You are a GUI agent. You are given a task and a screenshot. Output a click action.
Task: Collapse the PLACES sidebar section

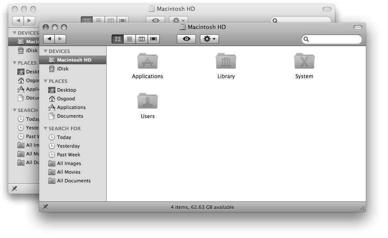coord(46,81)
